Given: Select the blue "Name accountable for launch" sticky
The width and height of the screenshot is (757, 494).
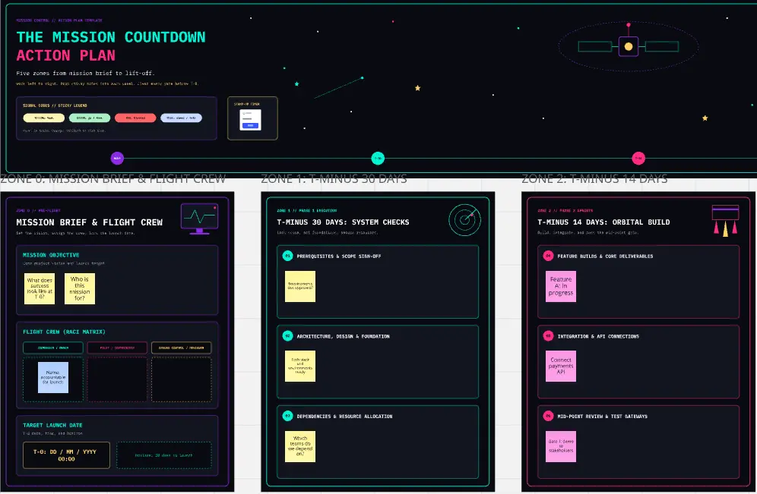Looking at the screenshot, I should 53,377.
